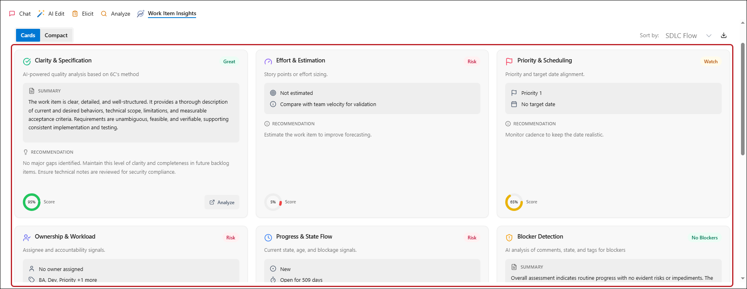Click the Analyze button in Clarity card
Viewport: 747px width, 289px height.
(222, 202)
